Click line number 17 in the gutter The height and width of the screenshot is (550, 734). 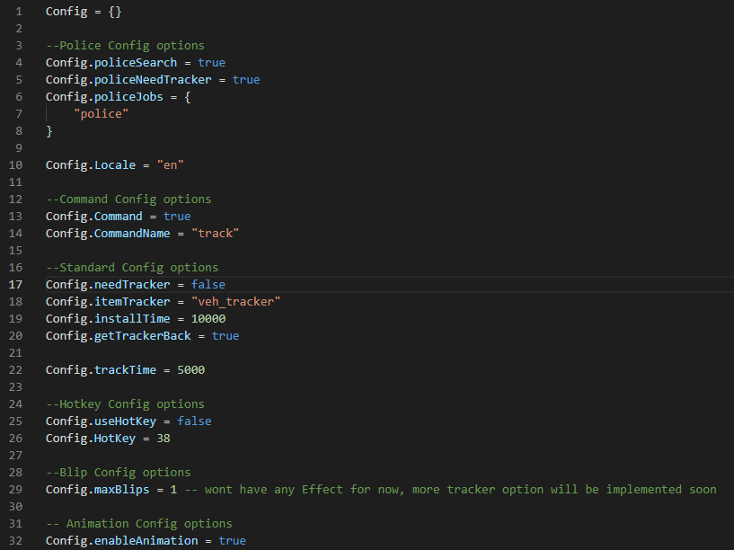[x=14, y=284]
